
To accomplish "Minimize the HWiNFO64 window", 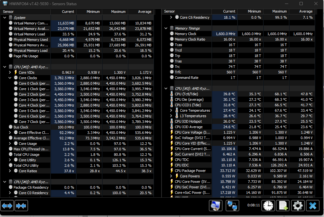I will coord(287,4).
